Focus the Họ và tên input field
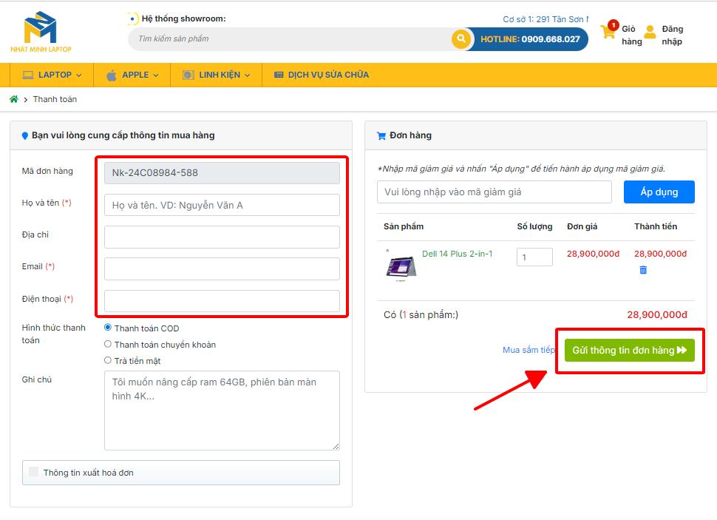The height and width of the screenshot is (520, 717). pyautogui.click(x=222, y=205)
